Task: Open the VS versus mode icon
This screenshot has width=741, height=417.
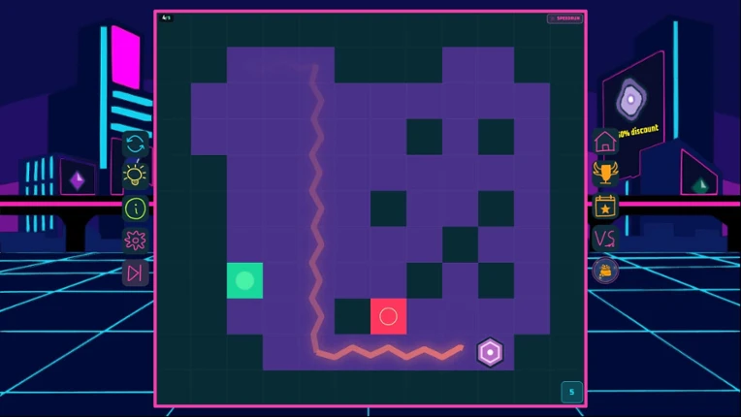Action: click(605, 239)
